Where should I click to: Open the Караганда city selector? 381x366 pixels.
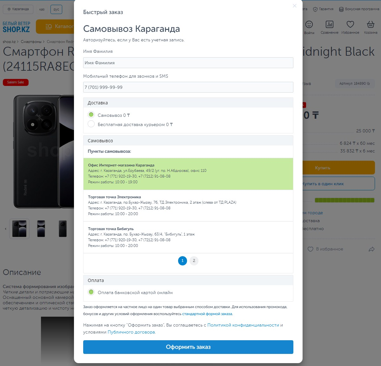[x=18, y=9]
